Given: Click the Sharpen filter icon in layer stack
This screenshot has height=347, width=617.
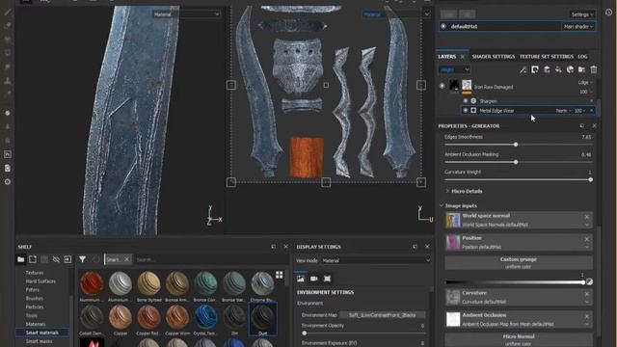Looking at the screenshot, I should (473, 101).
